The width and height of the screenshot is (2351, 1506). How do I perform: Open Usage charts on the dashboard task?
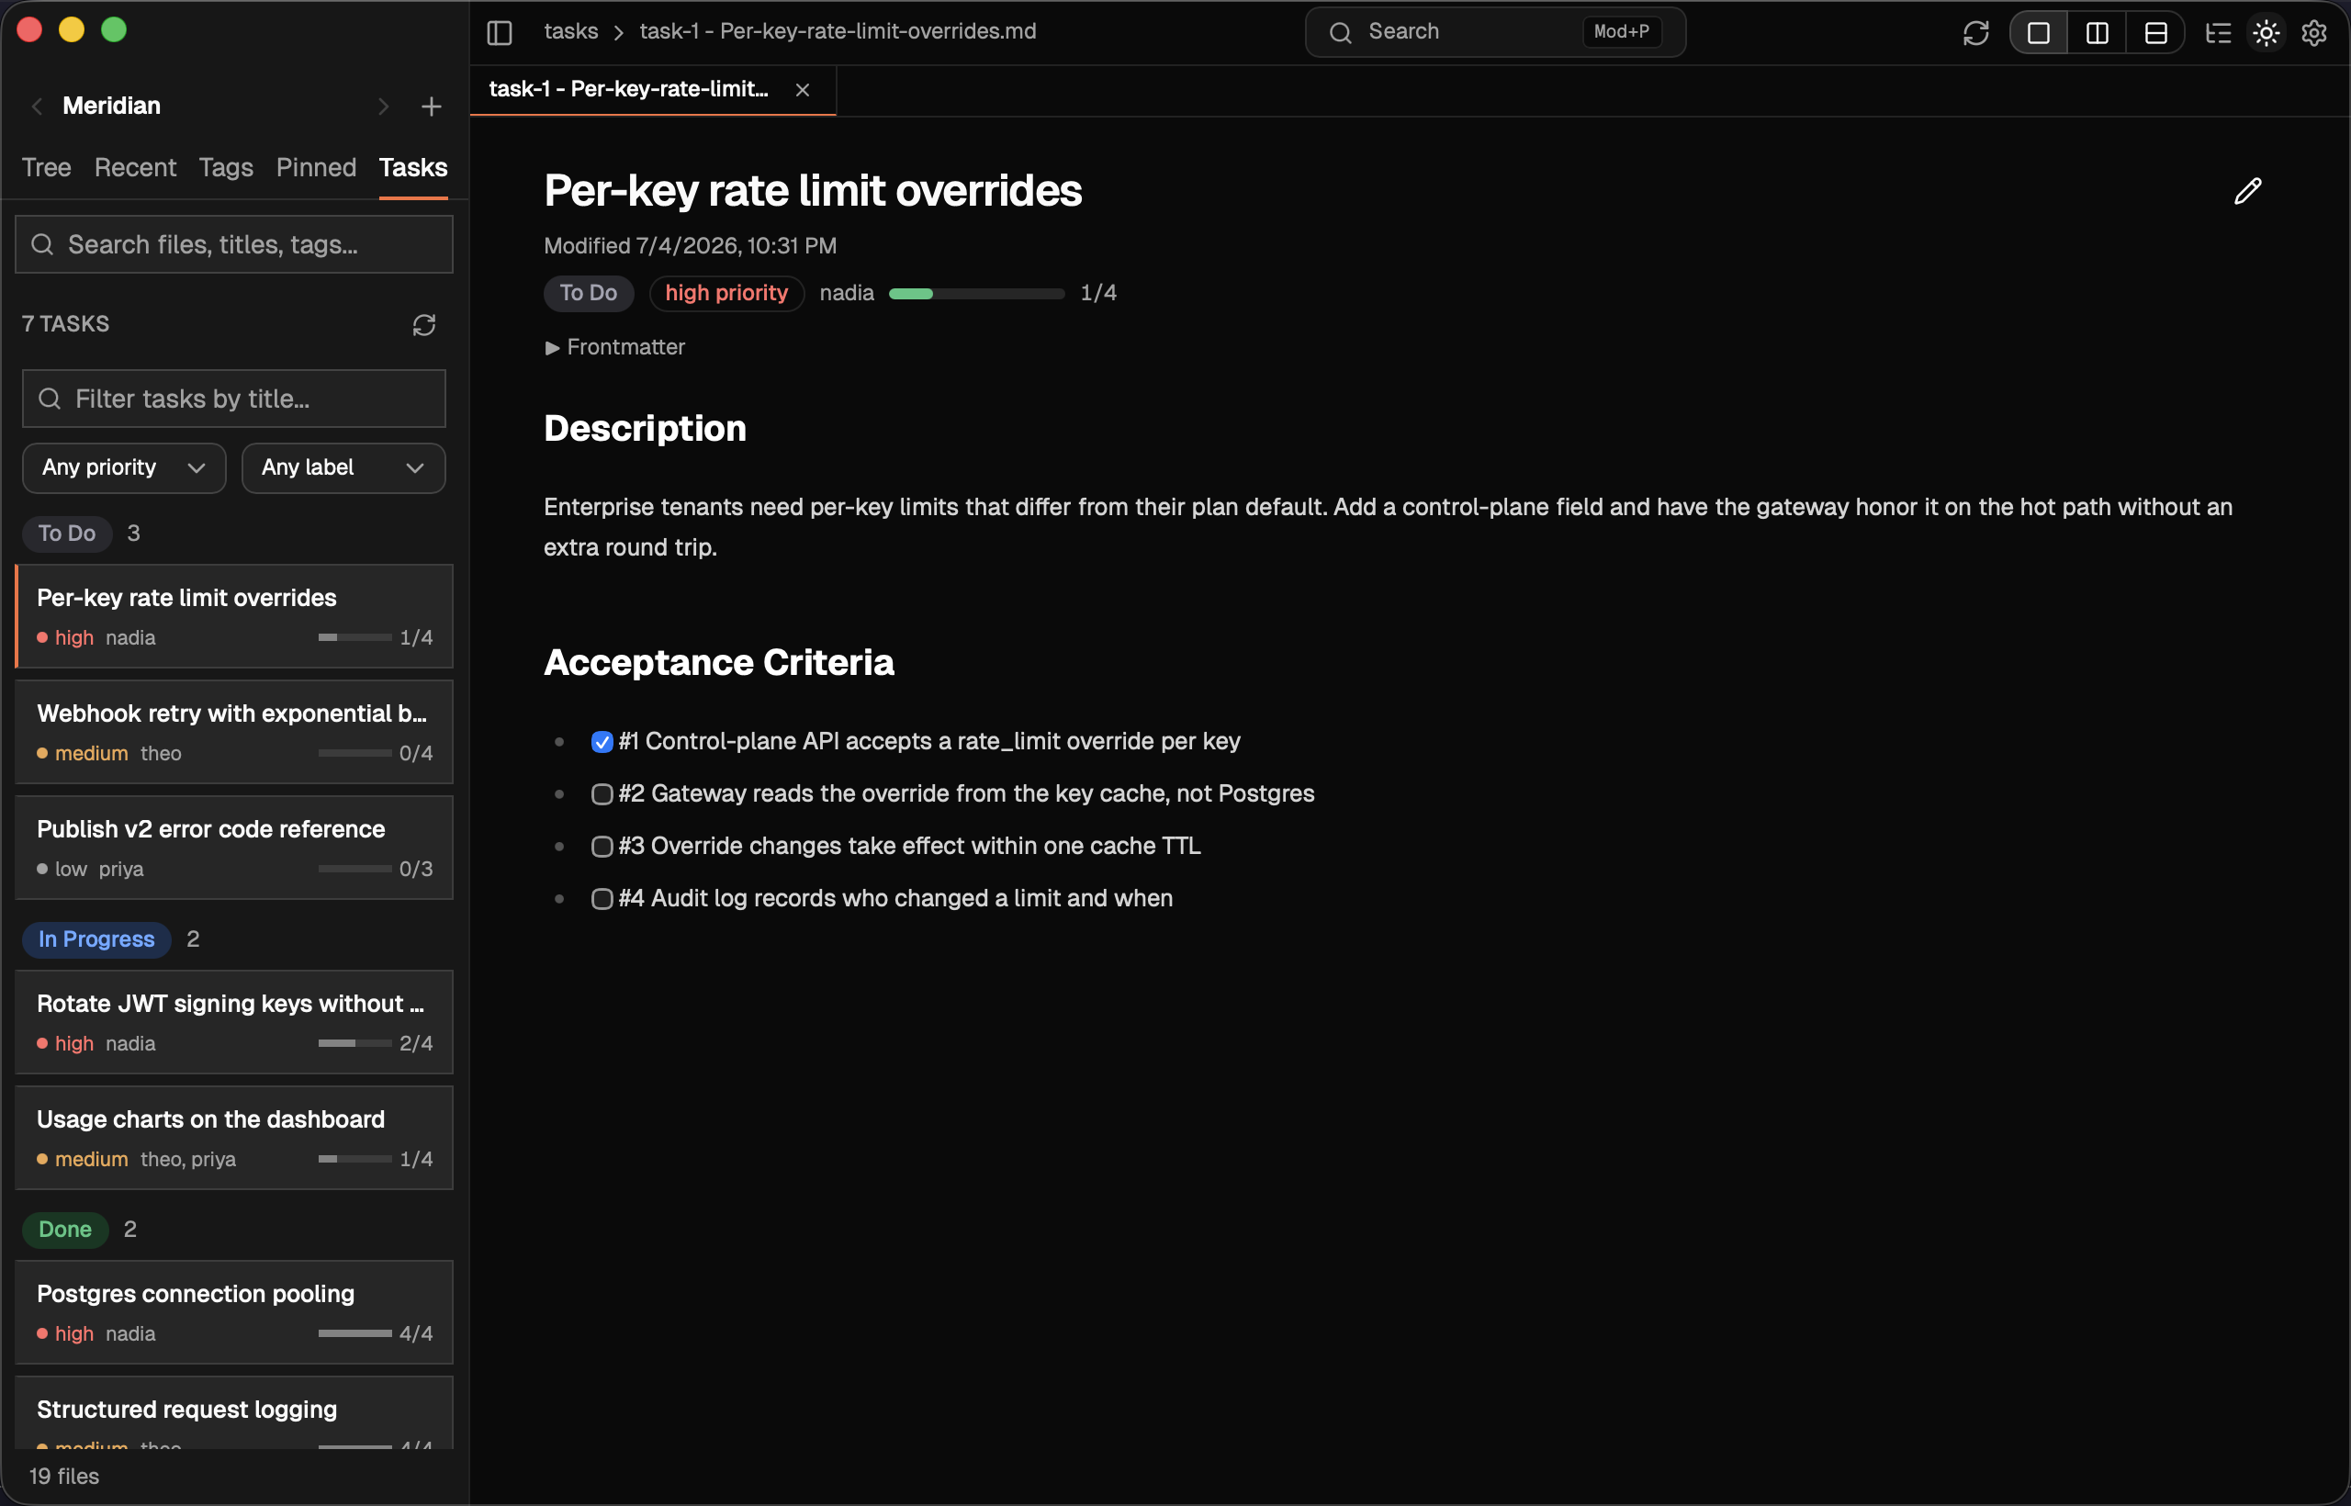235,1139
